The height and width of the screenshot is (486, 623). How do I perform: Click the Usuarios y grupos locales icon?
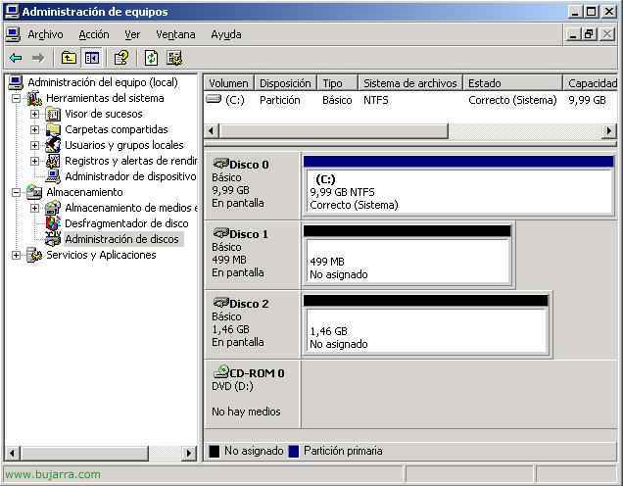[53, 145]
